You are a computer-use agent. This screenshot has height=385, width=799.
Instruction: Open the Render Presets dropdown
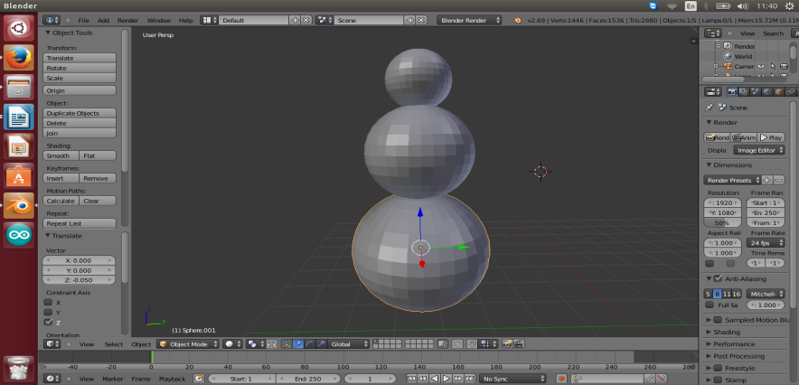coord(732,180)
